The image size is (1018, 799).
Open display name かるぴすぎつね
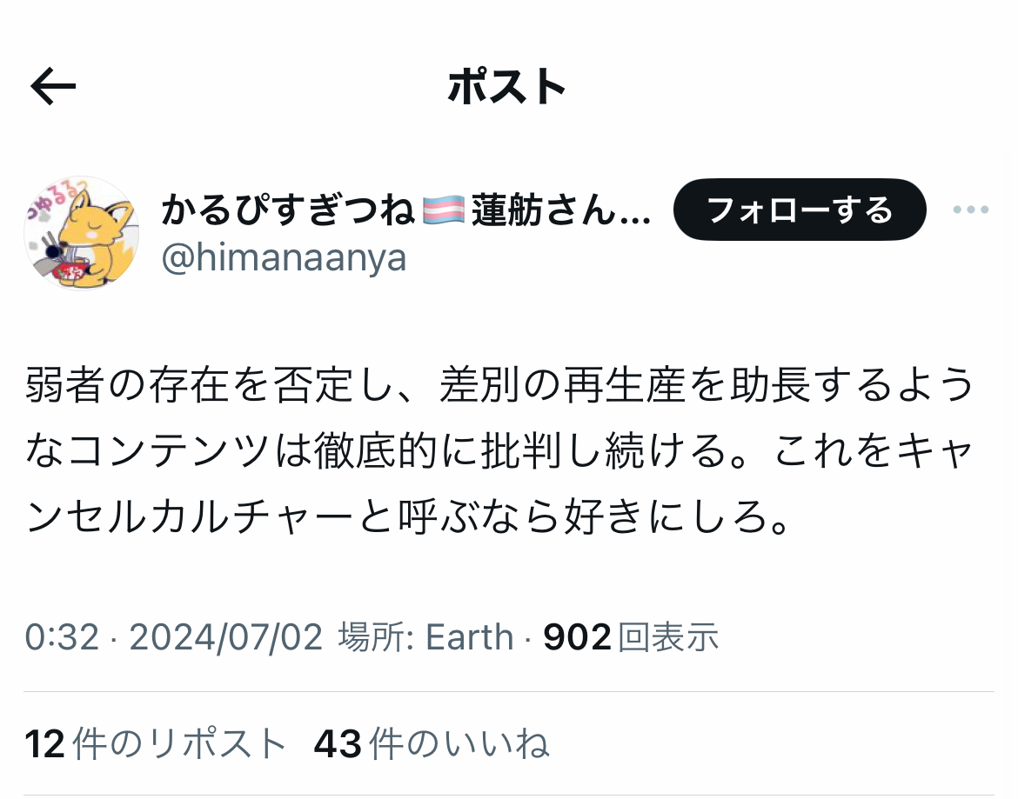pyautogui.click(x=288, y=210)
